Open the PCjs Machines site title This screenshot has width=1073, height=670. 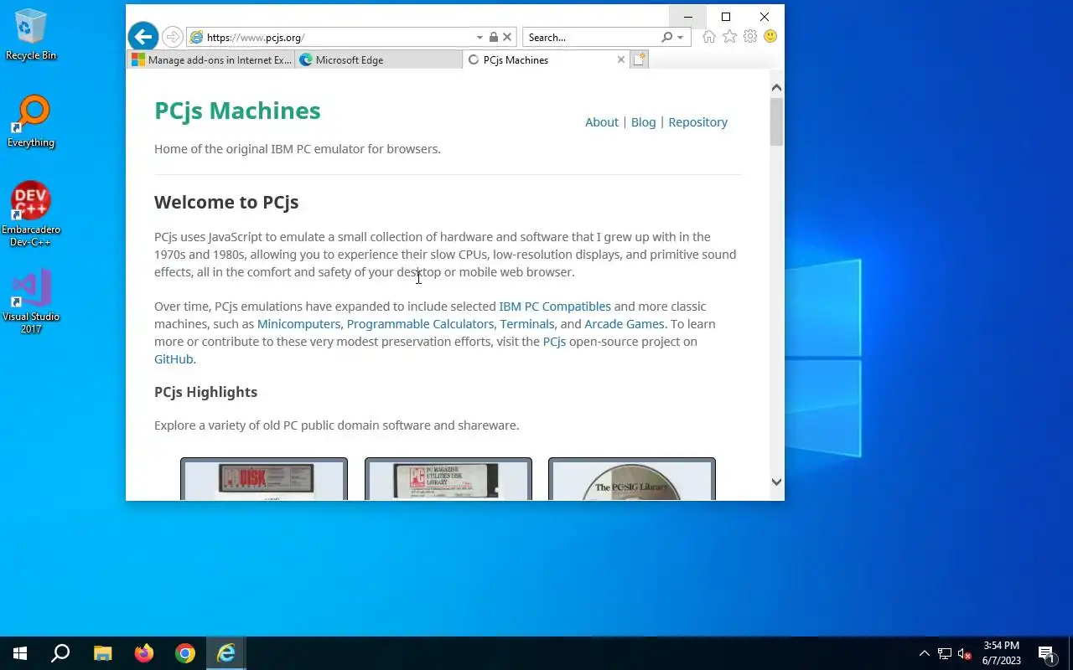click(x=237, y=111)
